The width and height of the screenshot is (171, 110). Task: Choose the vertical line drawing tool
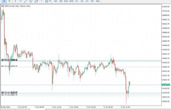point(15,1)
